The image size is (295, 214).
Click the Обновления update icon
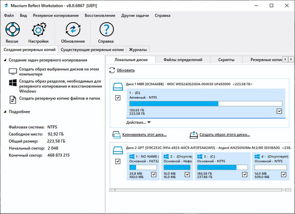pyautogui.click(x=73, y=30)
